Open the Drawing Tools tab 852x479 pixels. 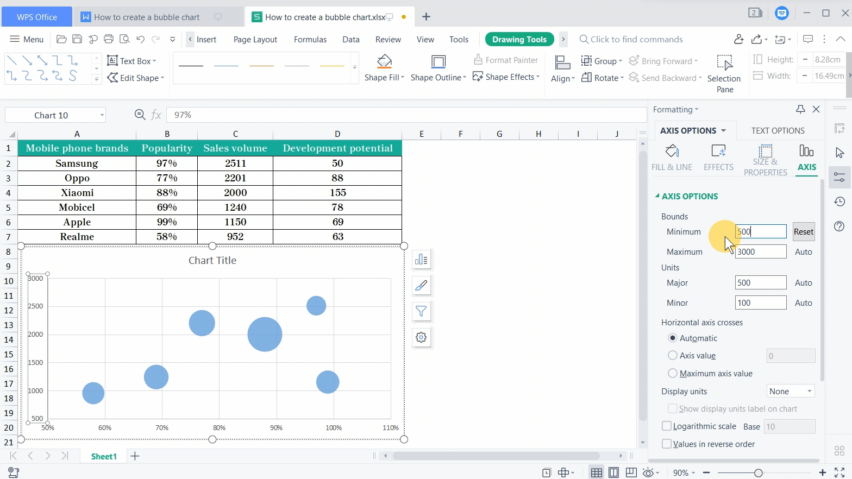tap(519, 39)
